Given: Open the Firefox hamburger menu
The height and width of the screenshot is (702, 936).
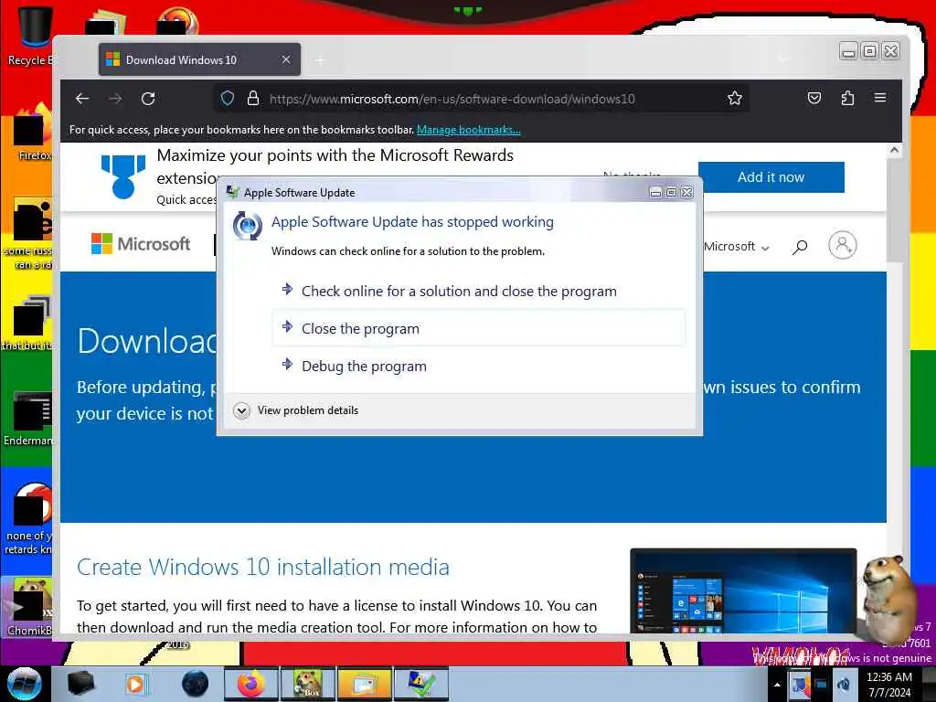Looking at the screenshot, I should 880,97.
